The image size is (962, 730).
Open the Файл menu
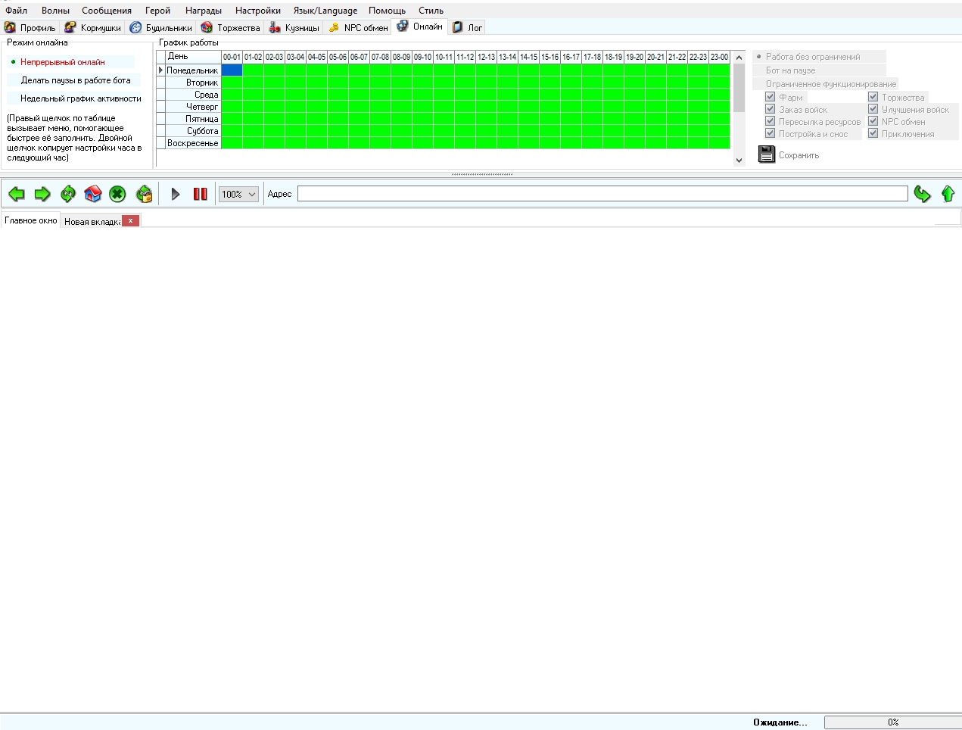coord(16,11)
